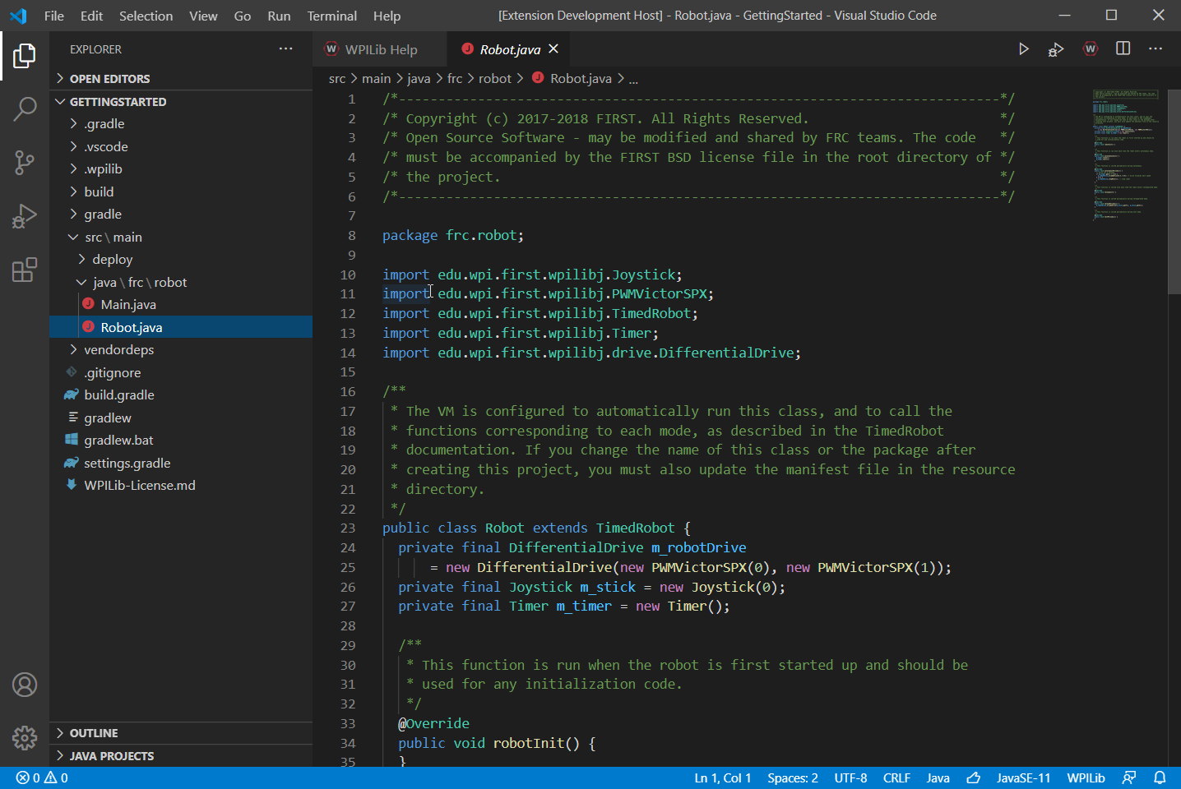The height and width of the screenshot is (789, 1181).
Task: Click the Java icon in breadcrumb Robot.java
Action: pos(538,77)
